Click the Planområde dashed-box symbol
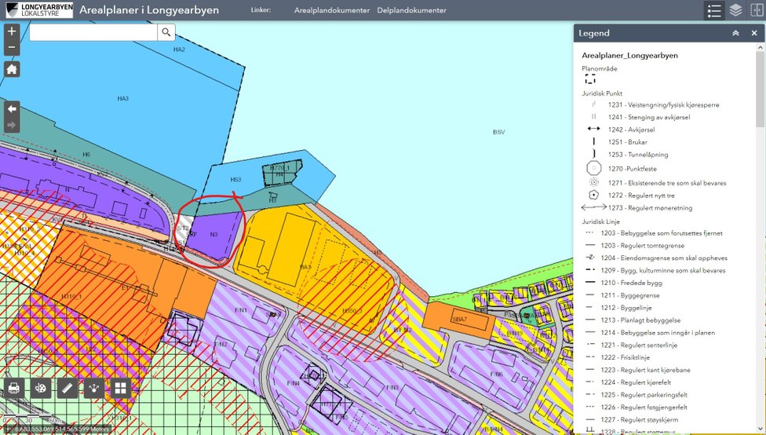766x435 pixels. tap(590, 79)
